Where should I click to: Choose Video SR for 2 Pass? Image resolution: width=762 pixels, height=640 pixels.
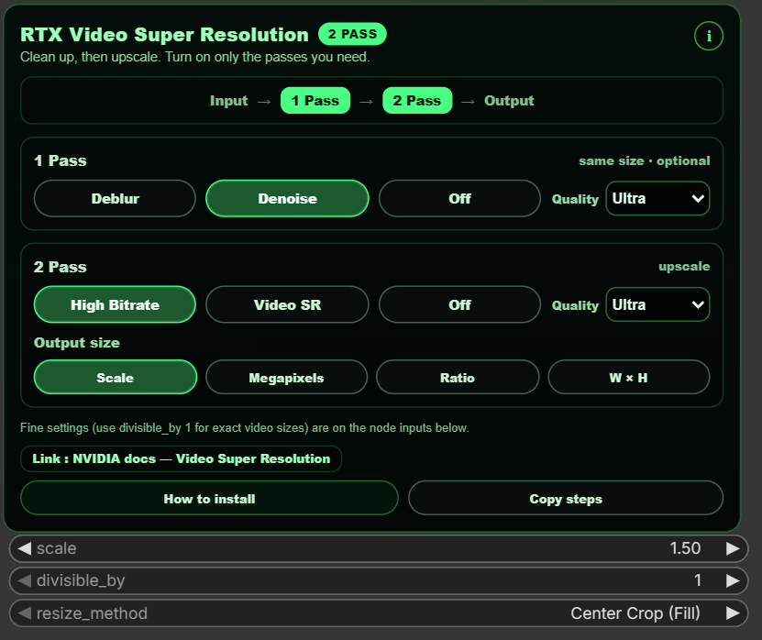pos(287,304)
